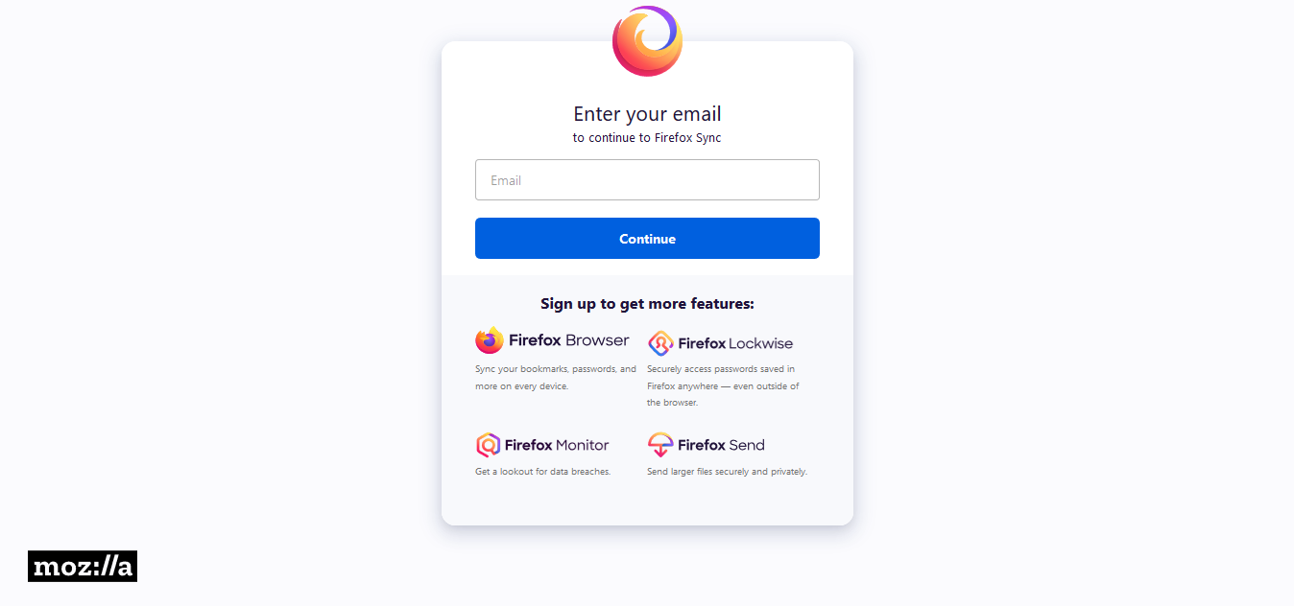Viewport: 1294px width, 606px height.
Task: Click the Firefox Browser flame icon
Action: [x=490, y=340]
